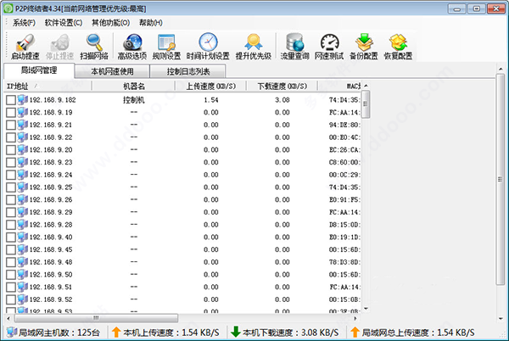Click MAC value D8:15:0D
Image resolution: width=509 pixels, height=341 pixels.
344,225
